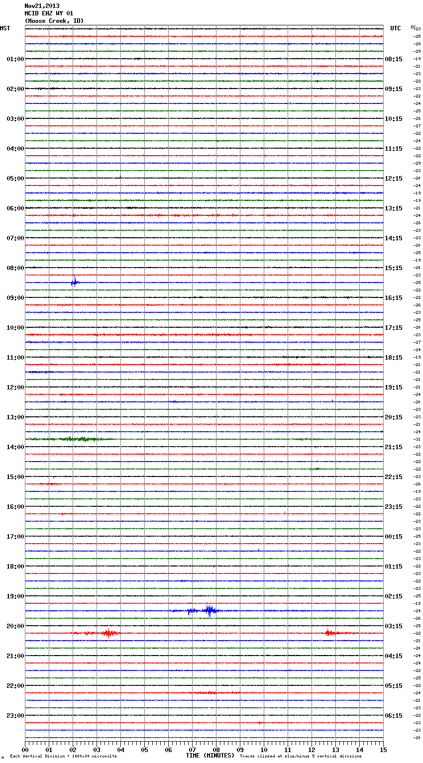Click the 00 minute tick label
The width and height of the screenshot is (423, 763).
[x=25, y=750]
